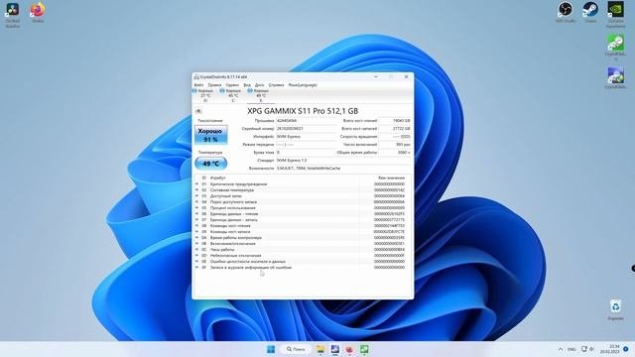
Task: Click the Raw-значения column header
Action: (391, 178)
